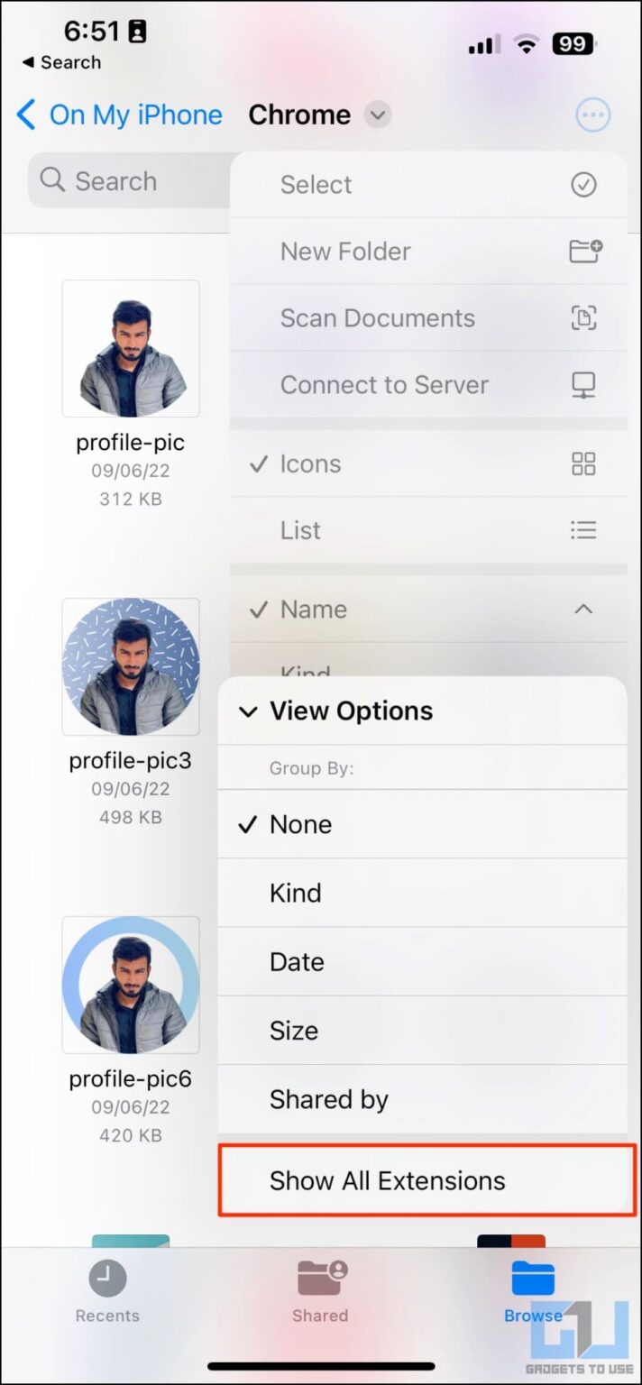The width and height of the screenshot is (642, 1385).
Task: Tap the Wi-Fi status icon
Action: [525, 43]
